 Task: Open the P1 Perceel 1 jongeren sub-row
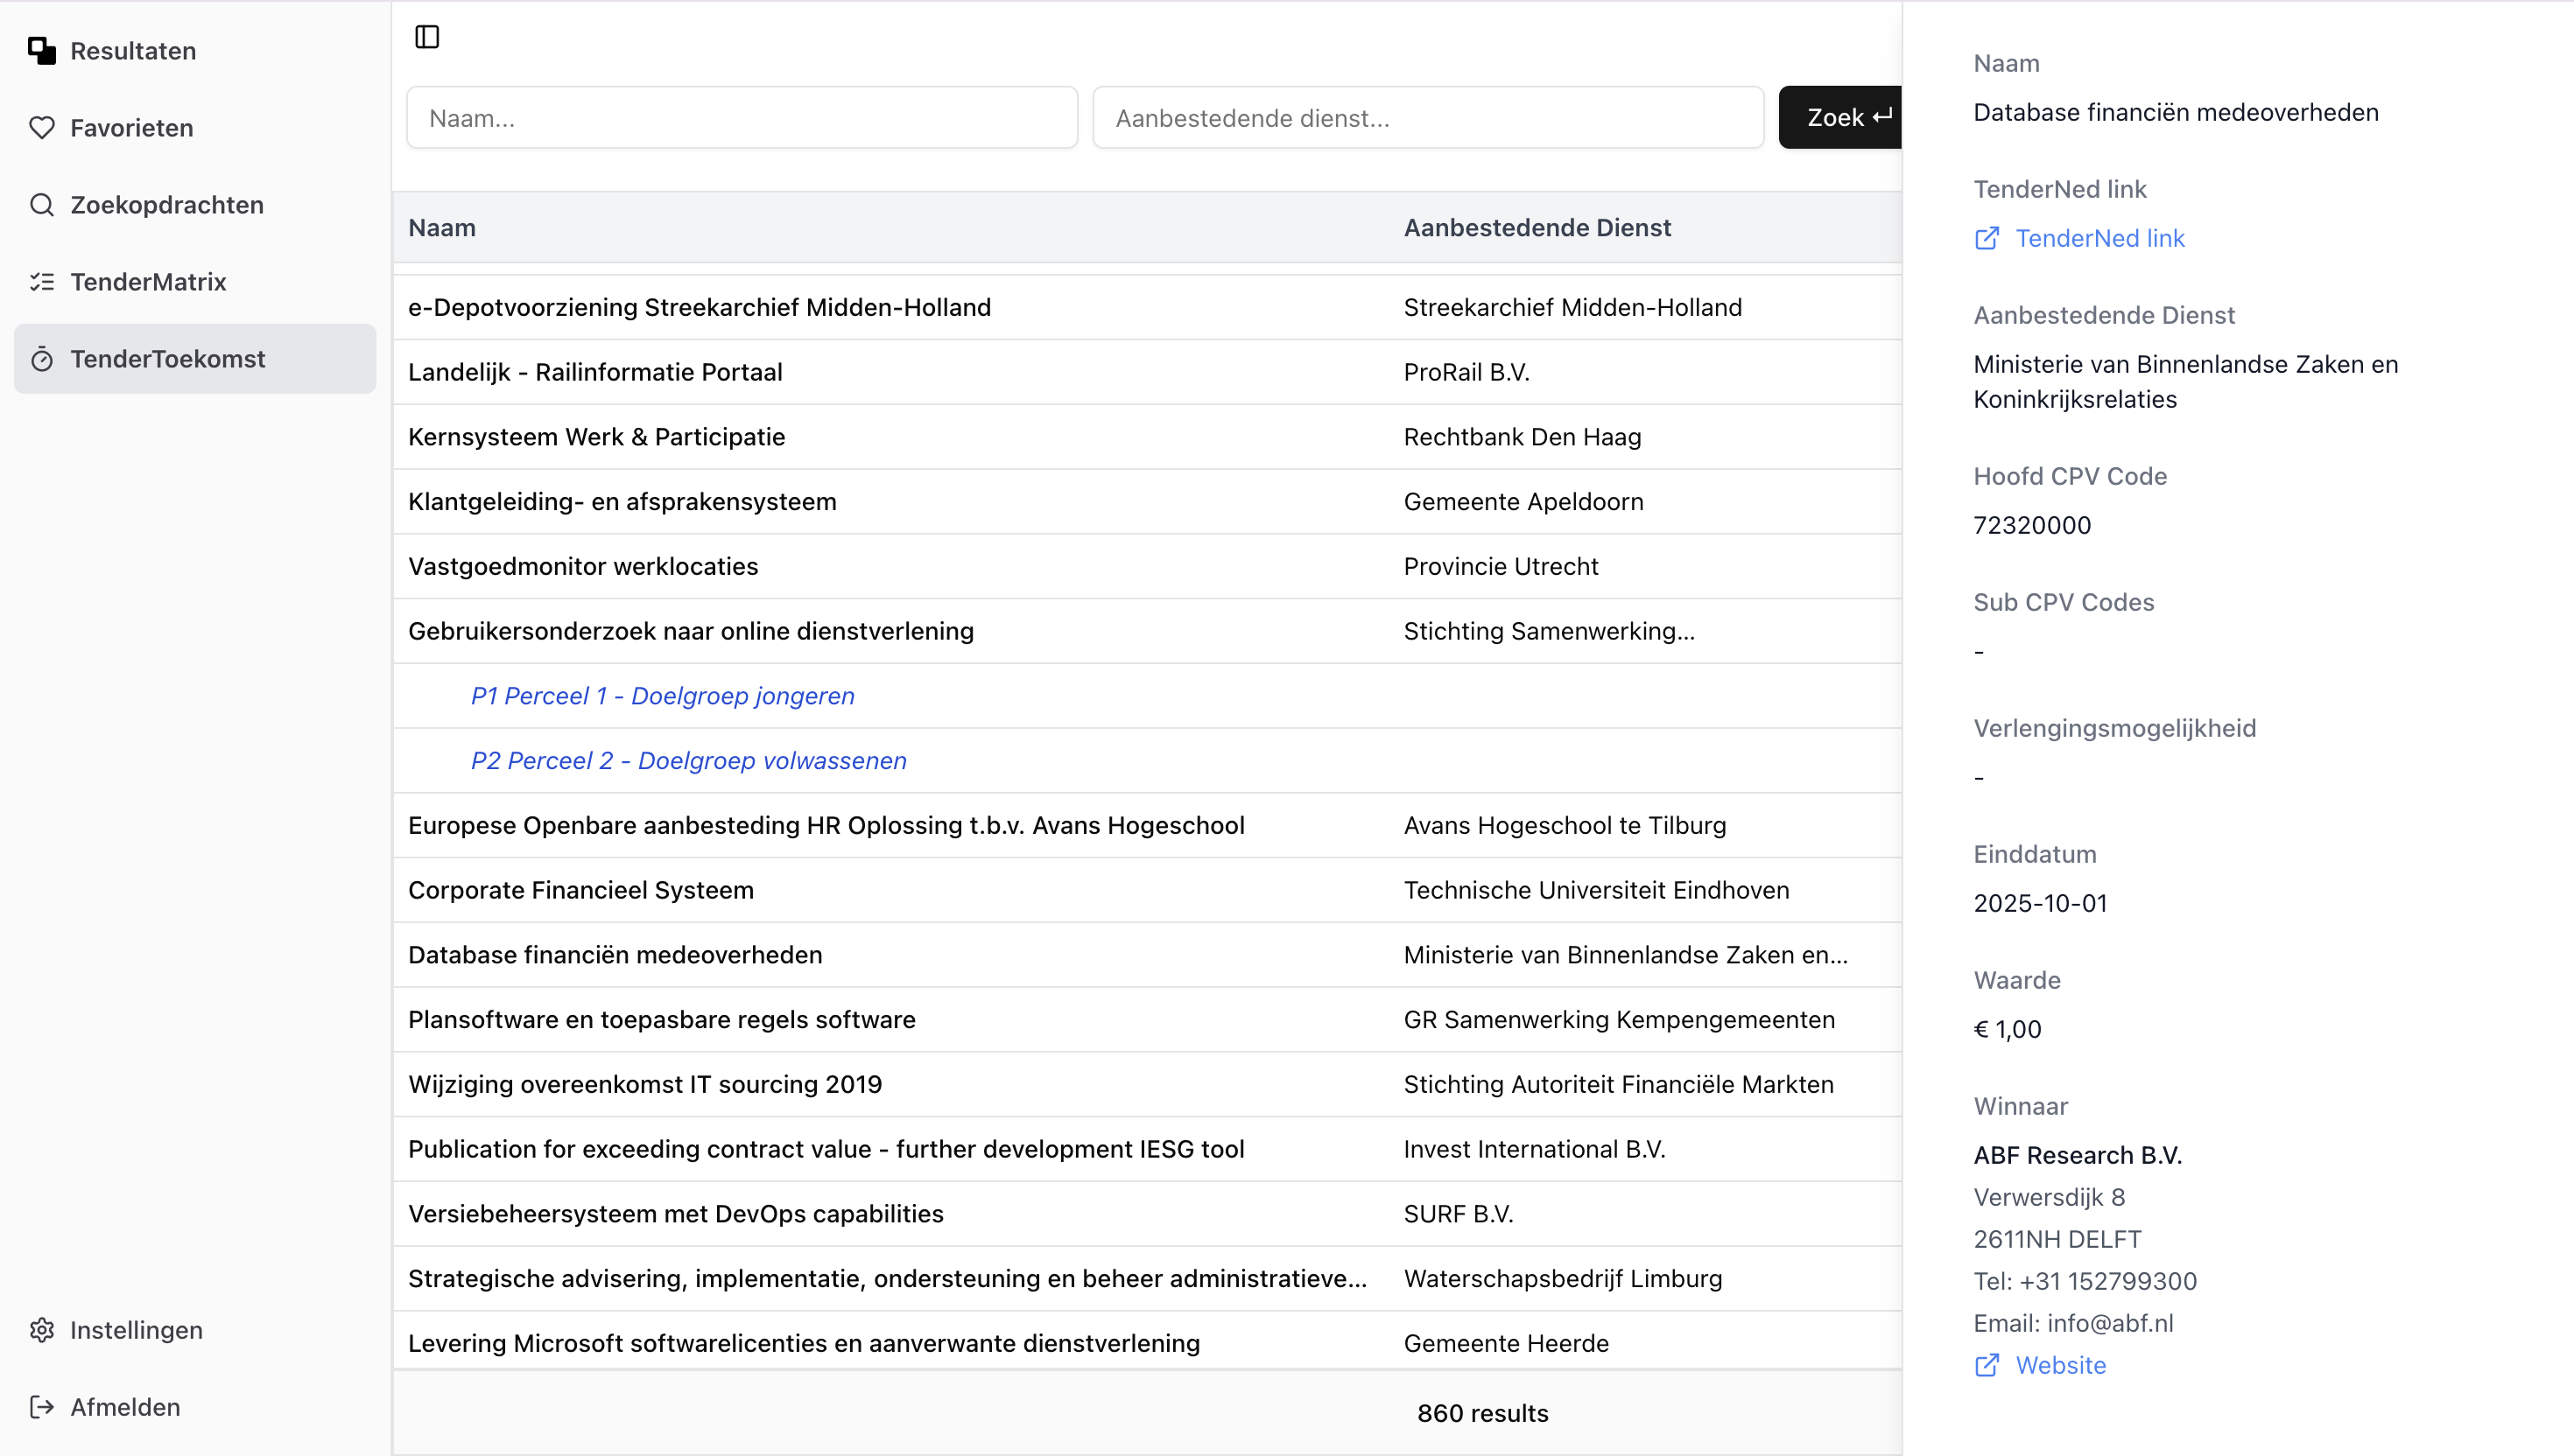tap(662, 696)
